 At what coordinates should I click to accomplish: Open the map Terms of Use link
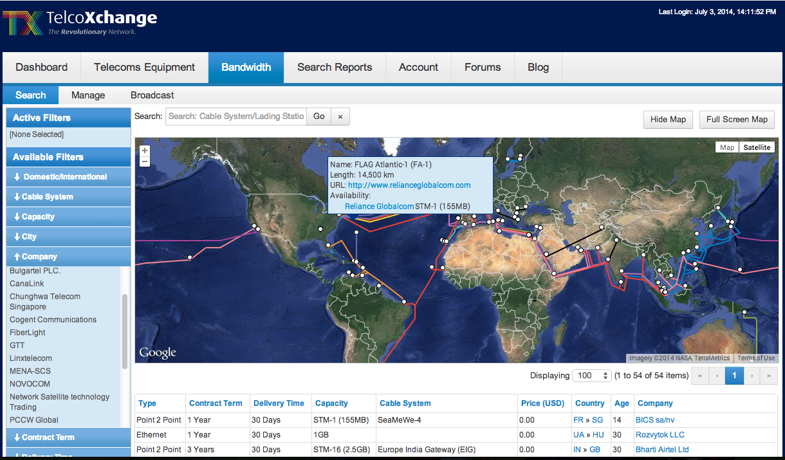click(x=756, y=358)
